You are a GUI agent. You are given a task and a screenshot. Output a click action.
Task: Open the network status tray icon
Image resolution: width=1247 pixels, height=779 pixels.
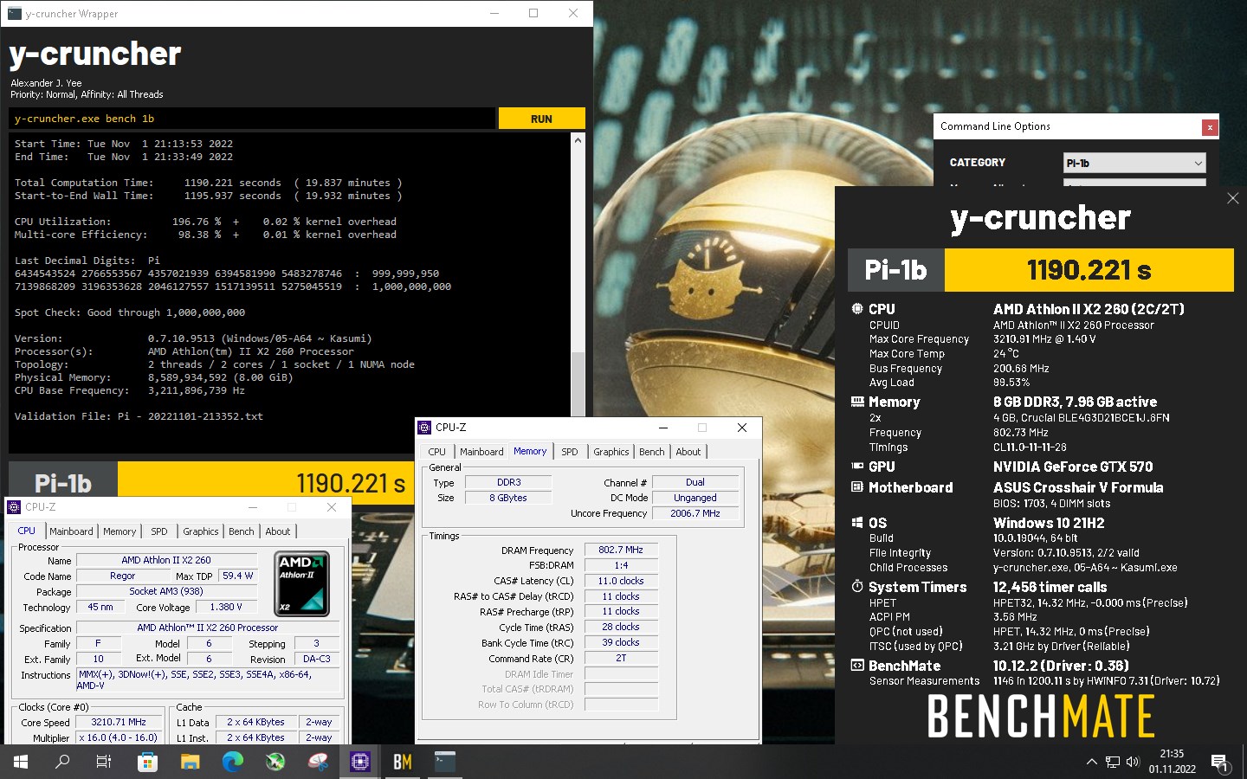click(x=1113, y=762)
